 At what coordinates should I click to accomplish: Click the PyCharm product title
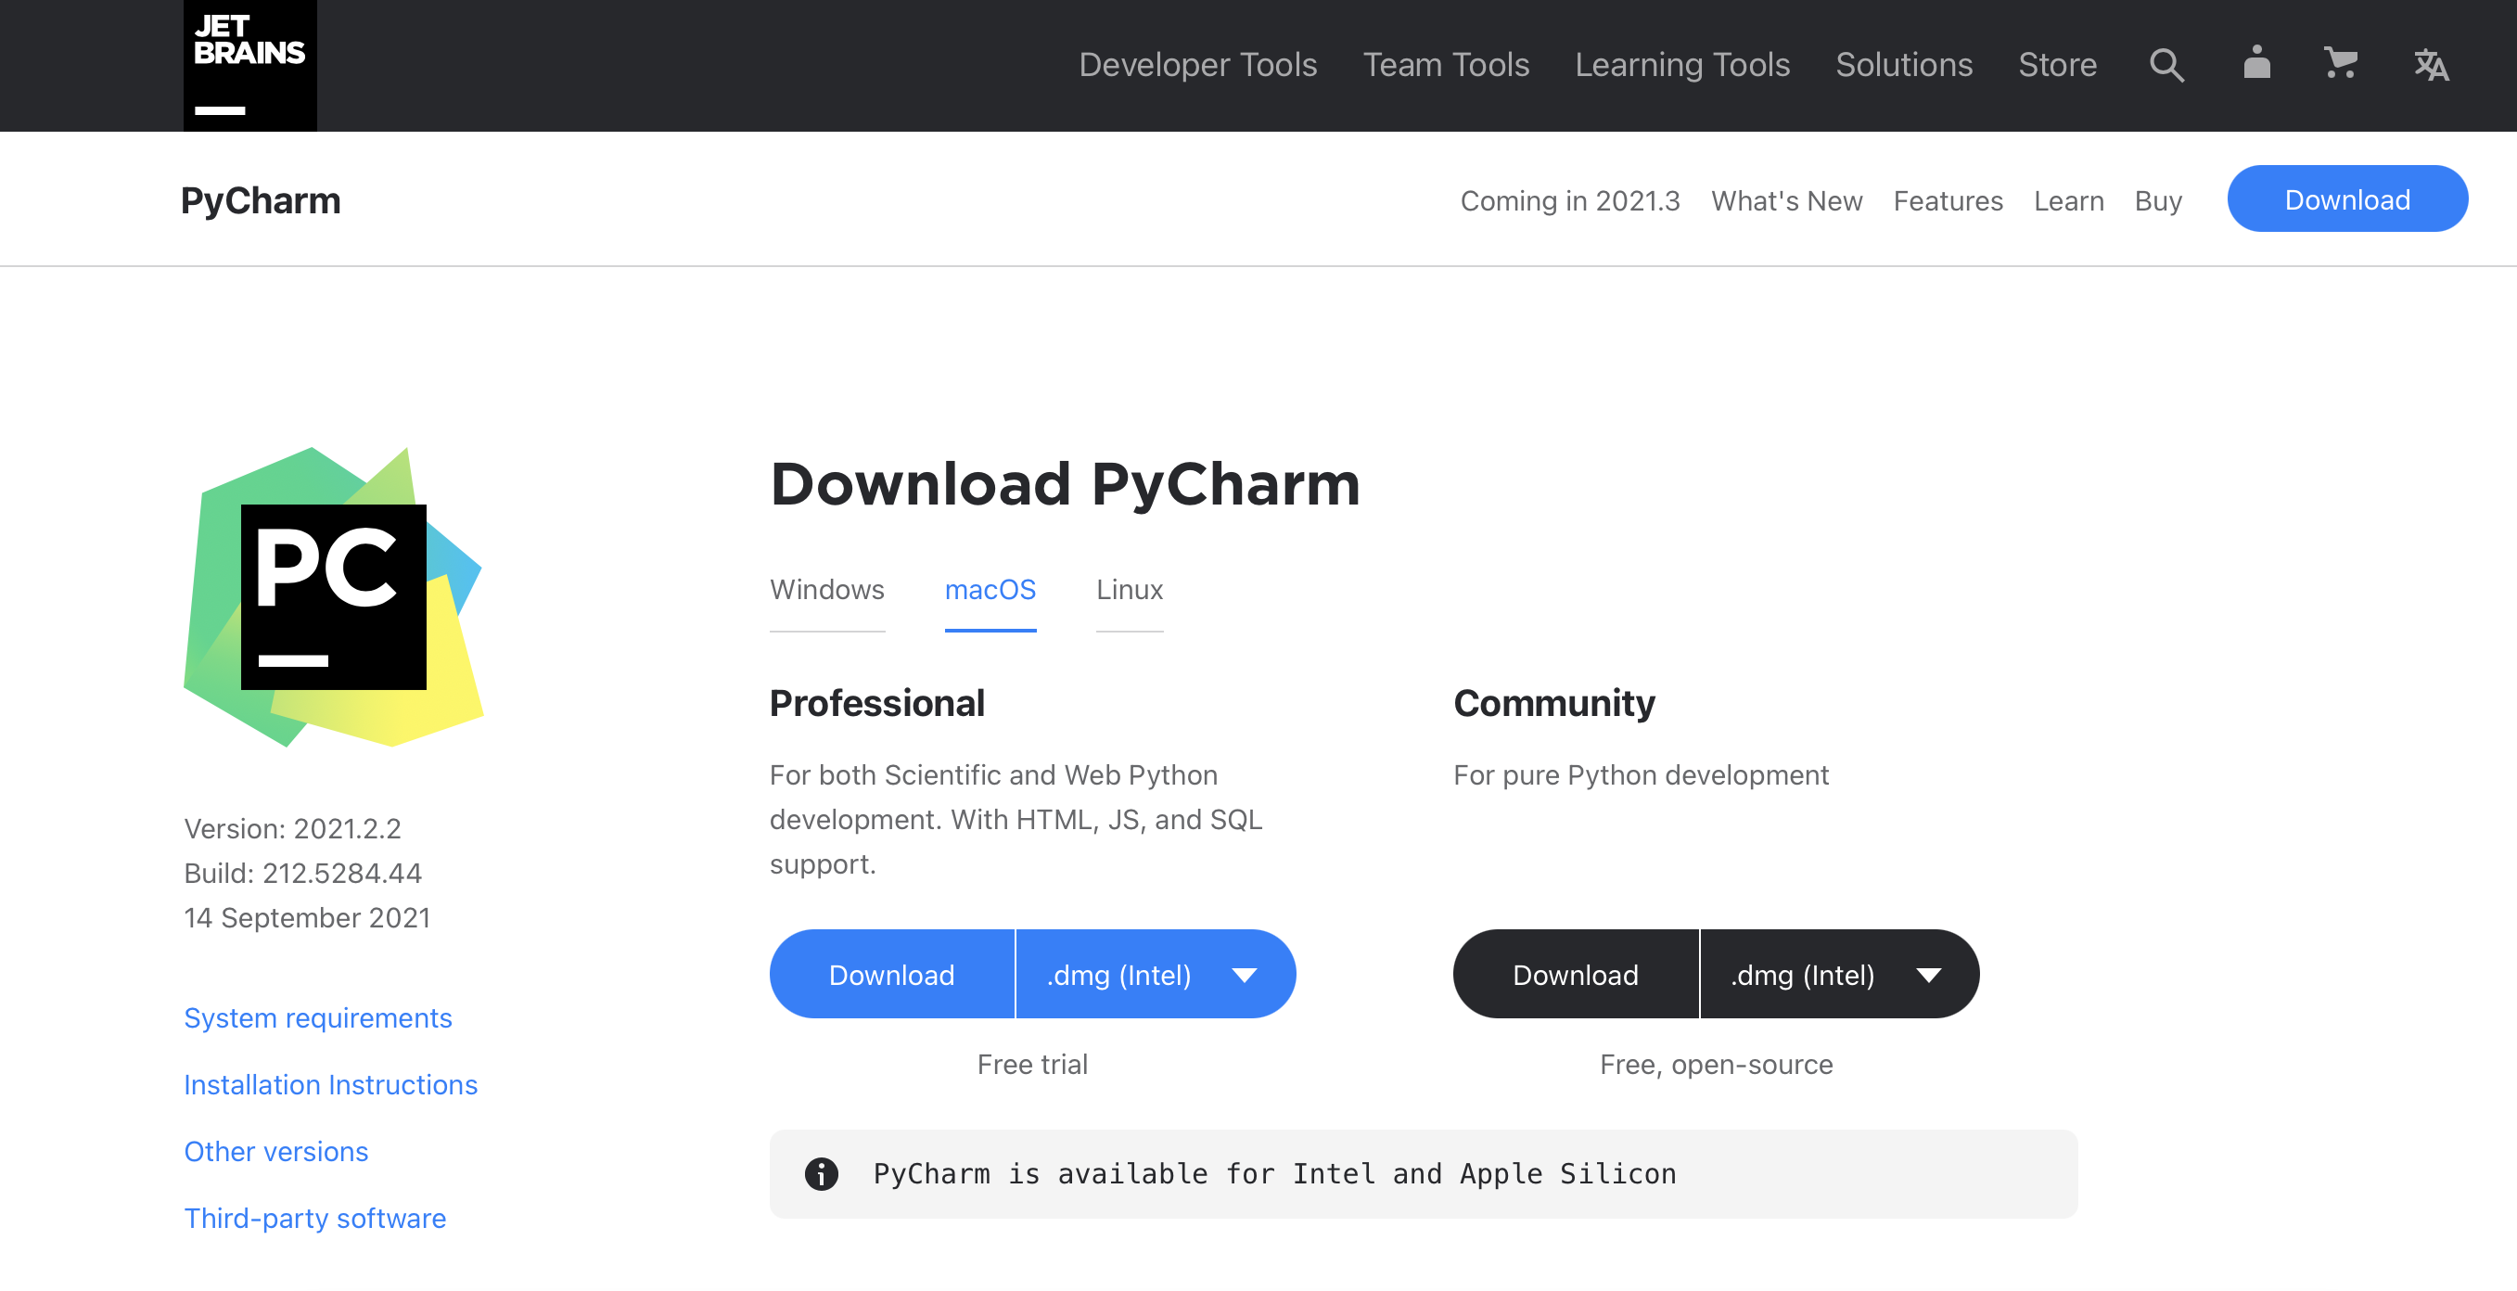point(261,200)
